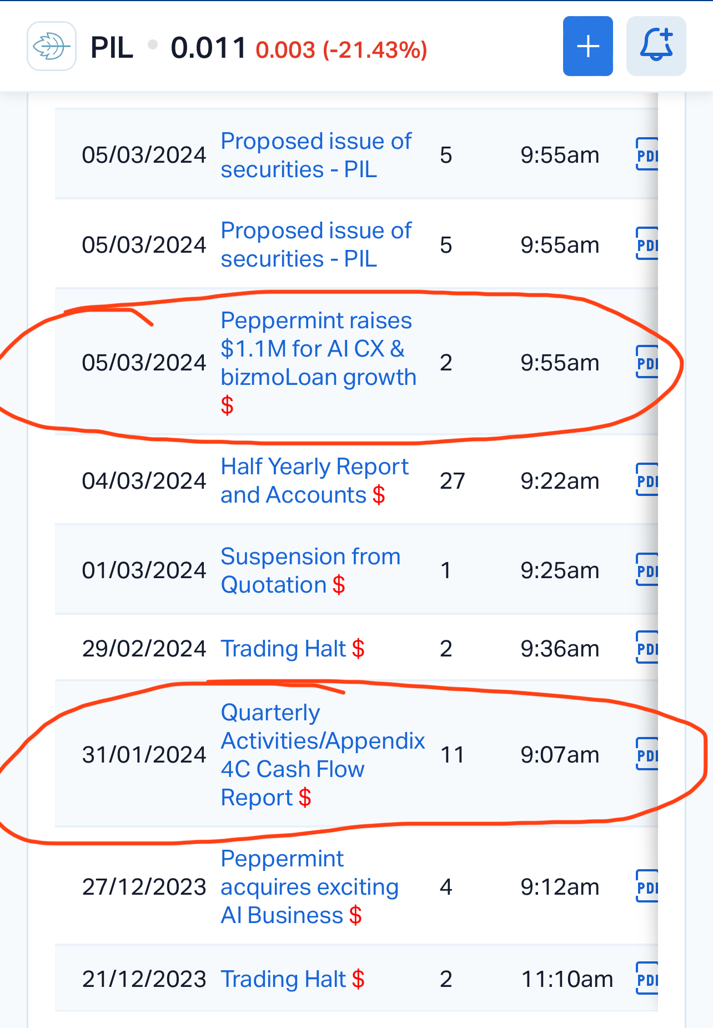The height and width of the screenshot is (1028, 713).
Task: Open PDF for 21/12/2023 Trading Halt
Action: [647, 979]
